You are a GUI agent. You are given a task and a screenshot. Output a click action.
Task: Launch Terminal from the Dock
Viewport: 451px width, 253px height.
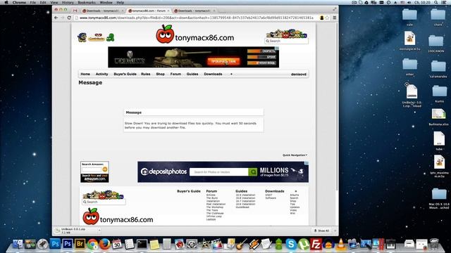(142, 244)
